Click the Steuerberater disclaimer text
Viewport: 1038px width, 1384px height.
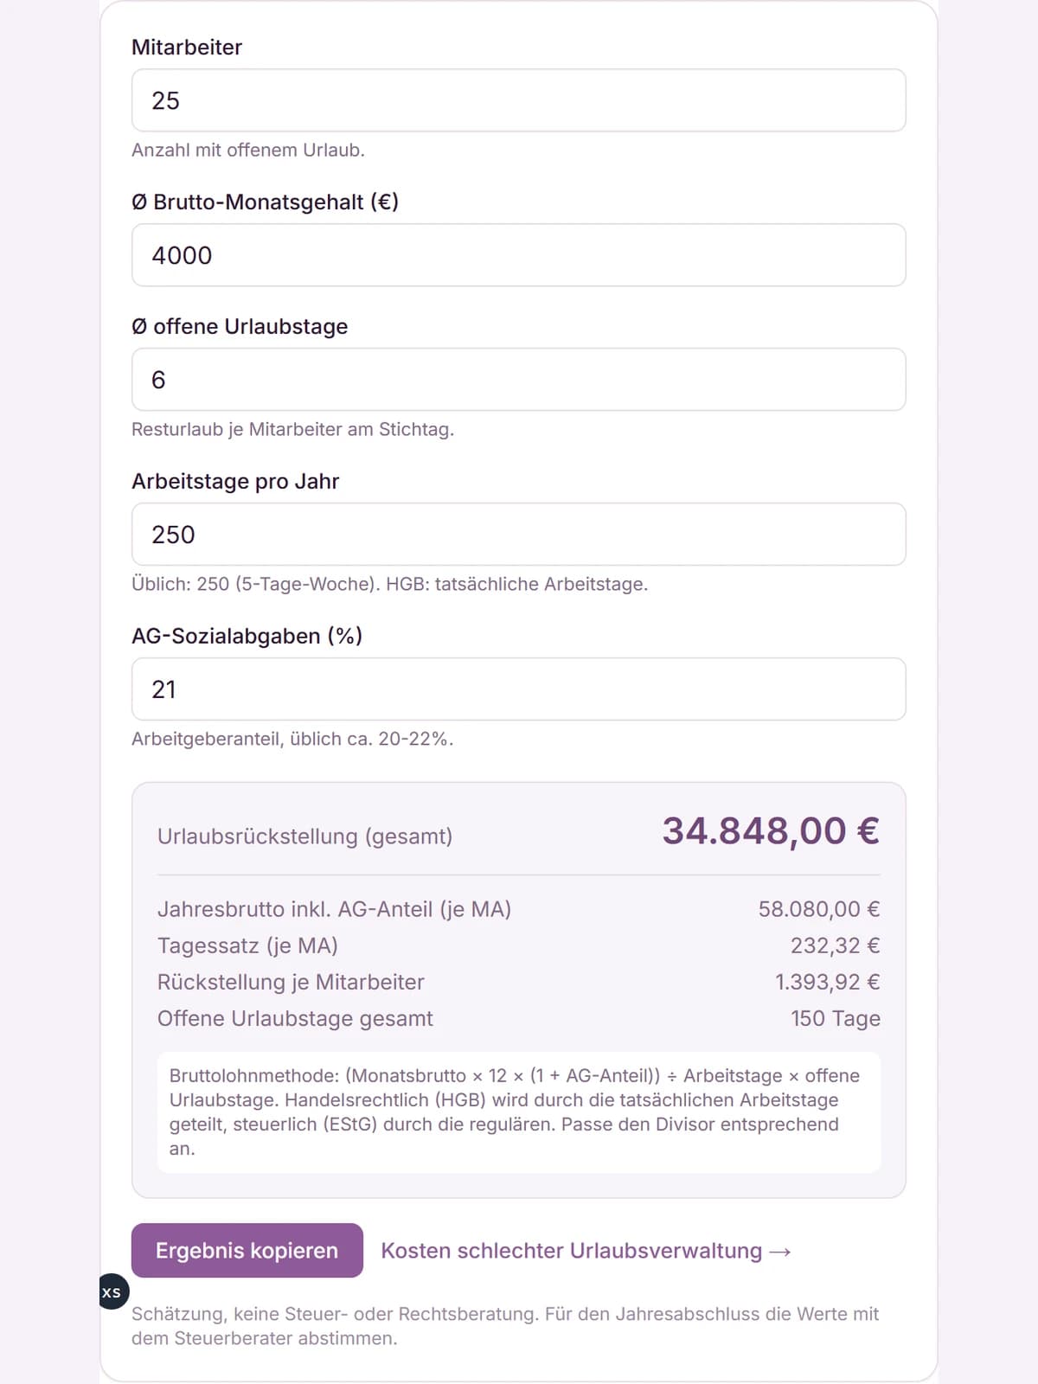coord(505,1326)
